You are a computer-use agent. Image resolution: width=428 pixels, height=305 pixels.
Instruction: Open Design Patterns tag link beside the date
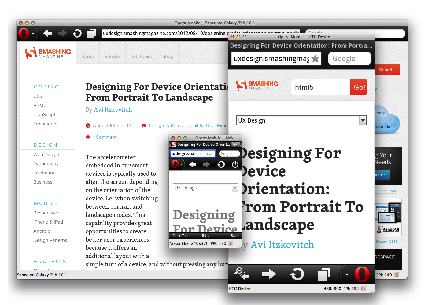tap(166, 126)
